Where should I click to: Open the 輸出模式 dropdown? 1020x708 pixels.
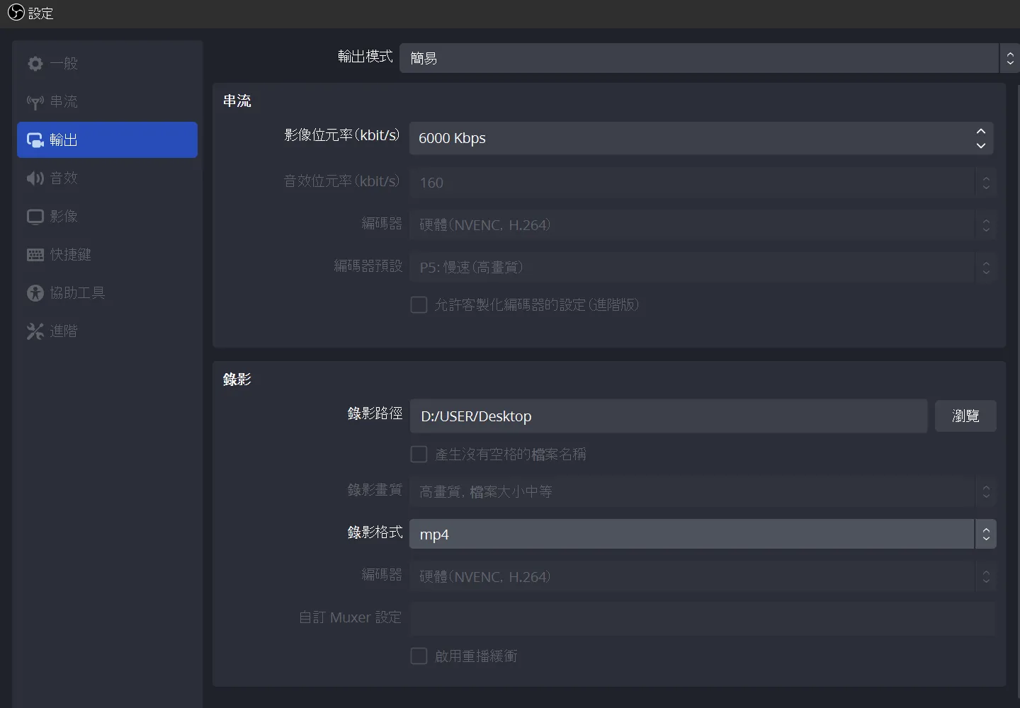tap(700, 58)
